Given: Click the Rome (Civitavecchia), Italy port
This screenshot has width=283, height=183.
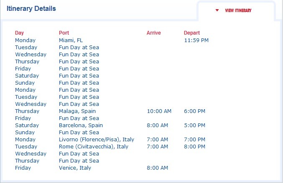Looking at the screenshot, I should pos(94,147).
